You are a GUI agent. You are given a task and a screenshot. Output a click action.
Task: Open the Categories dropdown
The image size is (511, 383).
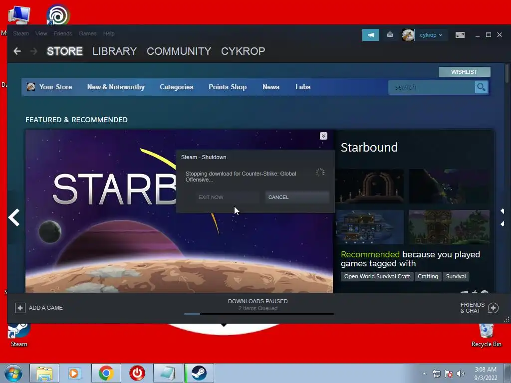[176, 87]
